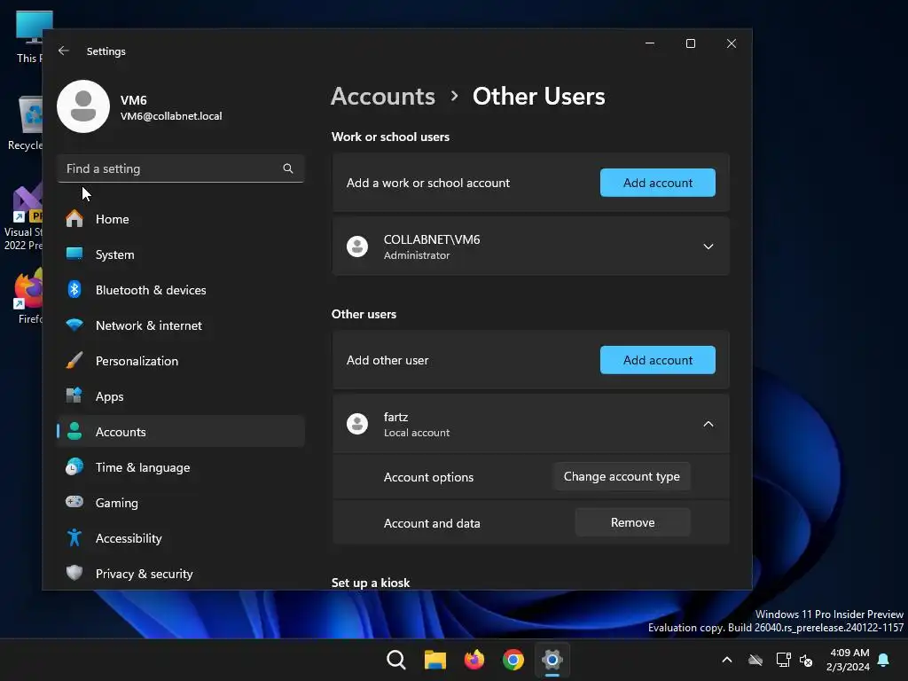Select Time & language
908x681 pixels.
[x=181, y=466]
